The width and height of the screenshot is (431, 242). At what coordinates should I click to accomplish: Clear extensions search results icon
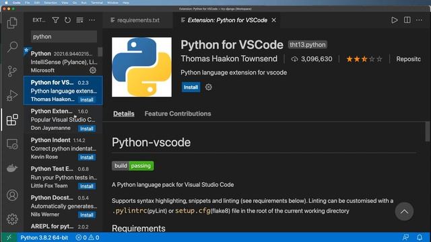[79, 20]
